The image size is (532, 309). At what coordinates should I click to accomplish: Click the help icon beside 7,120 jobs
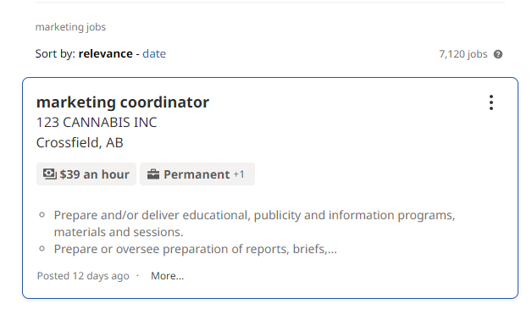pyautogui.click(x=498, y=54)
